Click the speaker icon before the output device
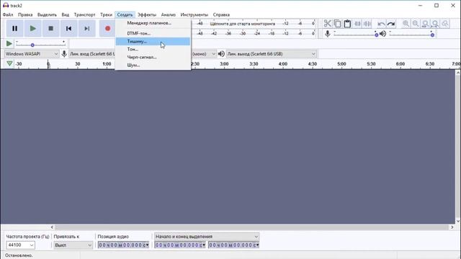The height and width of the screenshot is (259, 461). [221, 54]
